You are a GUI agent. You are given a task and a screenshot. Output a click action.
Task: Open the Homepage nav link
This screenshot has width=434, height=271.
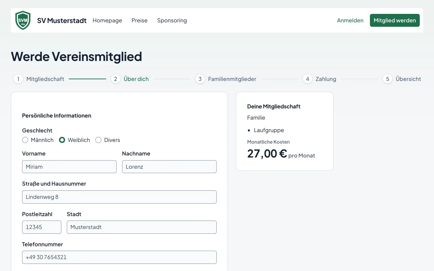click(107, 20)
